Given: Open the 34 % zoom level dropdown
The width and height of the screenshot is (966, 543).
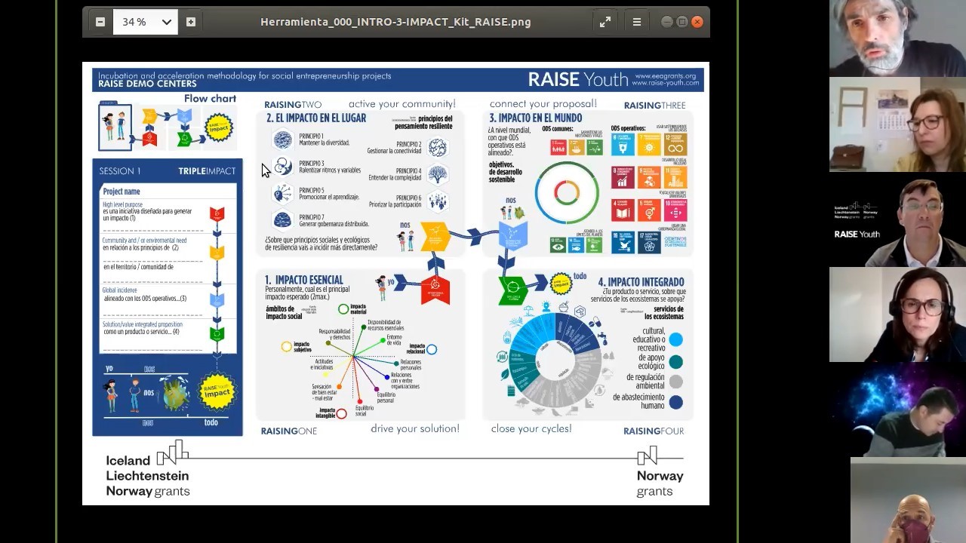Looking at the screenshot, I should (146, 22).
